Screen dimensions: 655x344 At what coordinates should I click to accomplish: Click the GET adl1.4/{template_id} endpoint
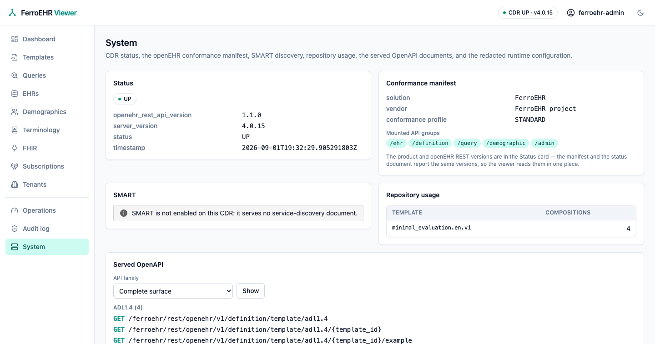[x=247, y=329]
